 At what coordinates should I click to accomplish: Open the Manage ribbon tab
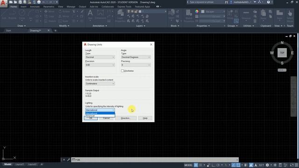(x=71, y=7)
